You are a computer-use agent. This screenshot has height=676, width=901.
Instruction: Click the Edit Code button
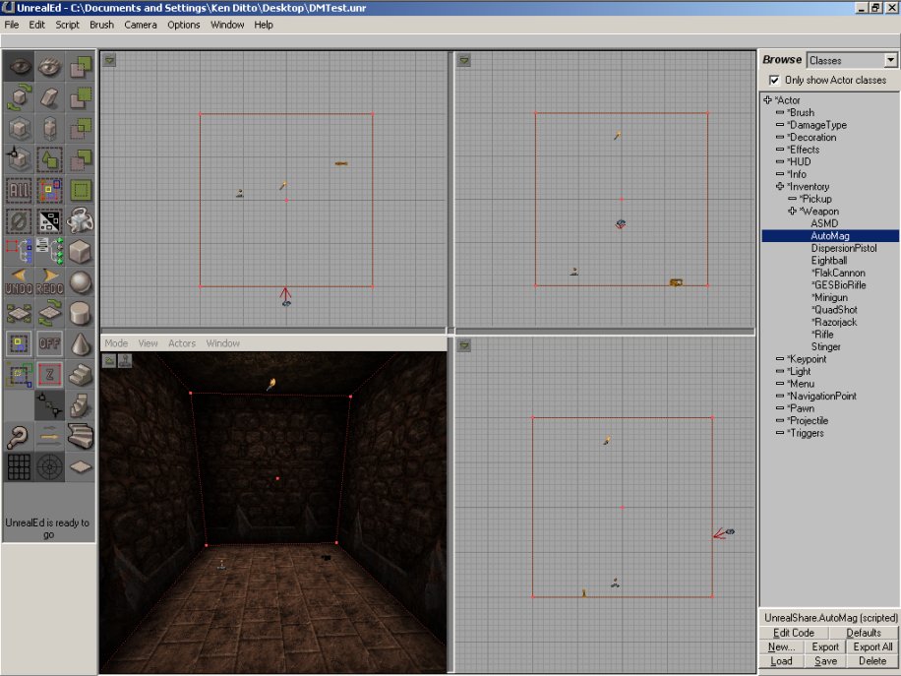click(x=793, y=633)
